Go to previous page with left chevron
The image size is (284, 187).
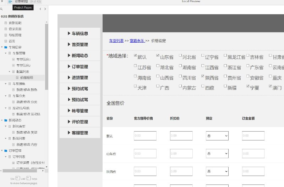pos(40,9)
